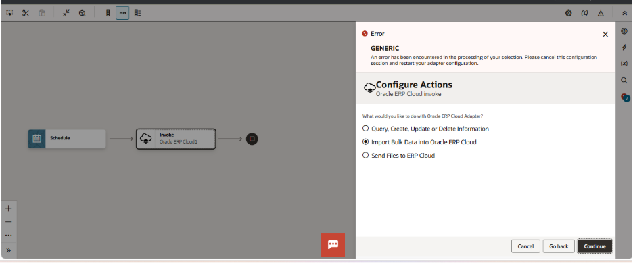Show the warning triangle errors icon
The width and height of the screenshot is (633, 264).
point(601,13)
